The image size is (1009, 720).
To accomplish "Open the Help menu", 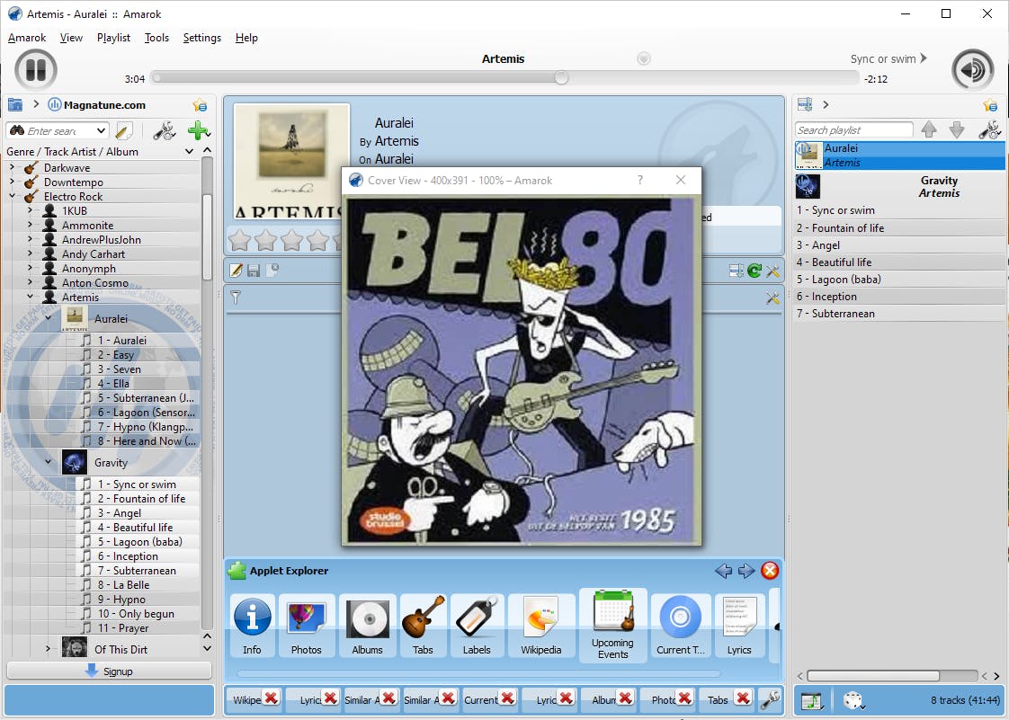I will pos(246,38).
